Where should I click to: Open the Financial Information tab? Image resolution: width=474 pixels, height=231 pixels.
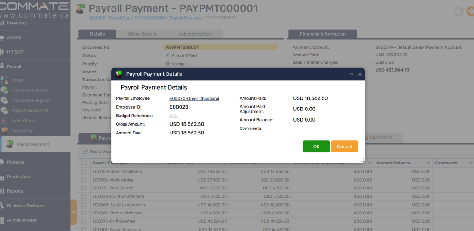(323, 34)
